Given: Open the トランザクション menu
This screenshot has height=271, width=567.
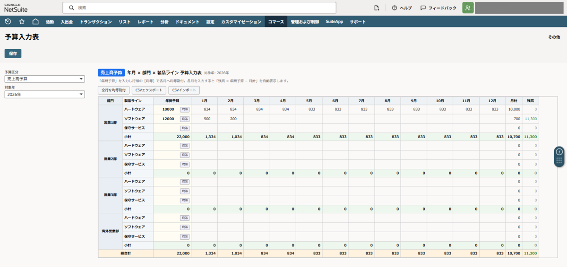Looking at the screenshot, I should 96,22.
